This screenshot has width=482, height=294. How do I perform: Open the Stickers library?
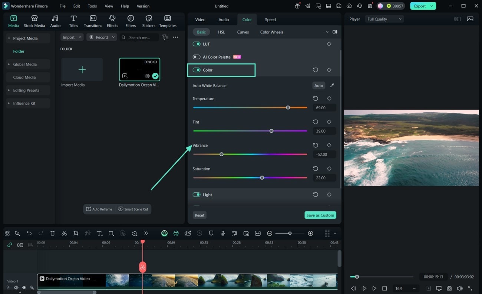click(x=149, y=22)
